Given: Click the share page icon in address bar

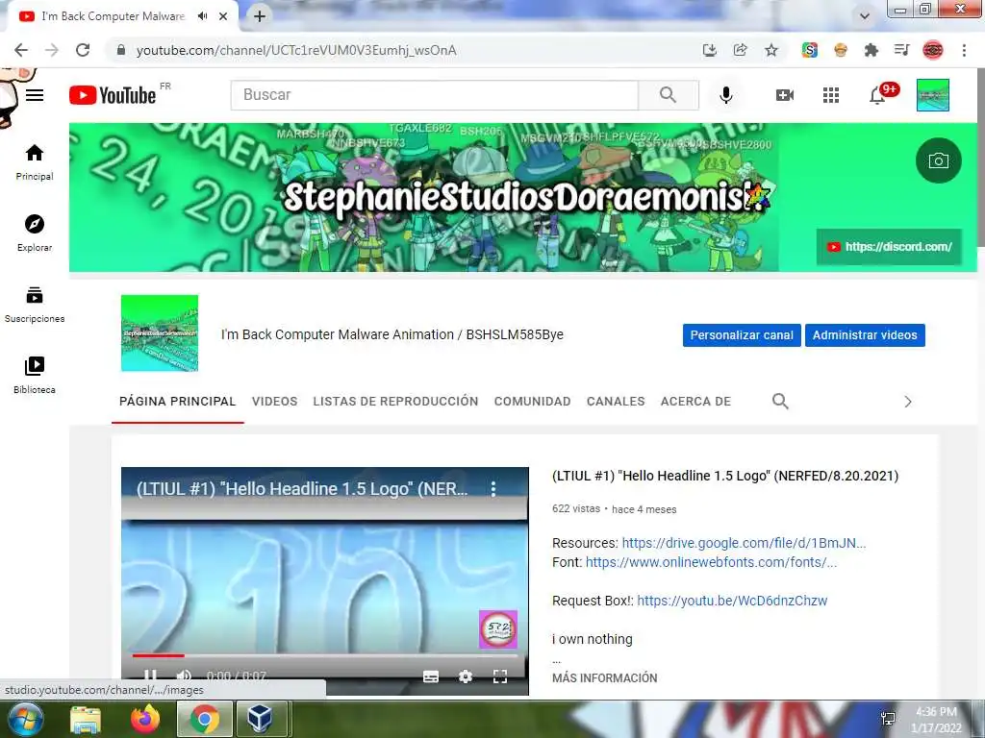Looking at the screenshot, I should point(741,50).
